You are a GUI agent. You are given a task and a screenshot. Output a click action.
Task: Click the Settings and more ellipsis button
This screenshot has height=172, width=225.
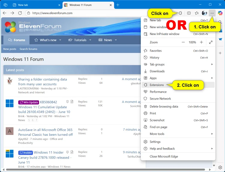pos(212,13)
